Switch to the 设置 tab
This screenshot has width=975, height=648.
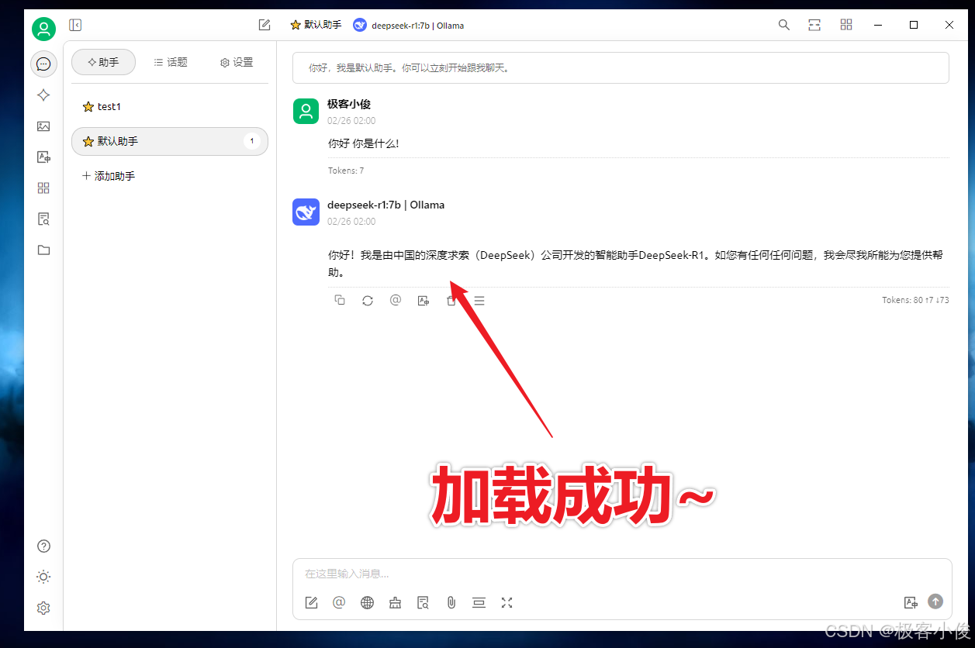(237, 62)
